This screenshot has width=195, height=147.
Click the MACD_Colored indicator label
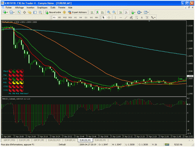tap(16, 99)
